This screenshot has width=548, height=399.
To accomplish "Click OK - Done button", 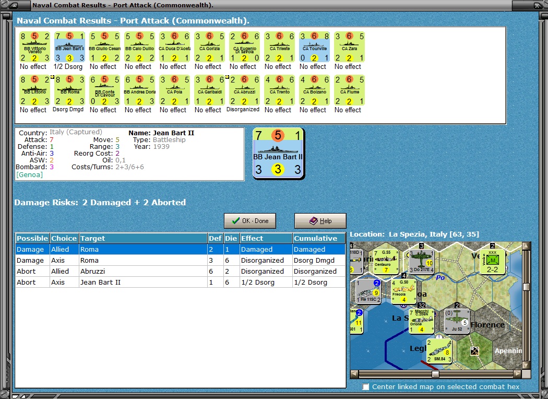I will pos(250,221).
